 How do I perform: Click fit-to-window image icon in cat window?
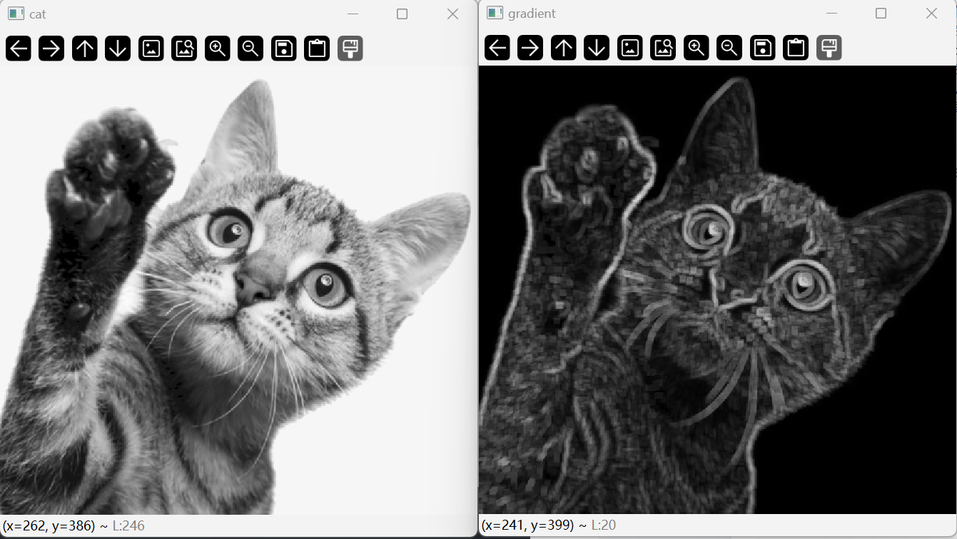coord(184,48)
